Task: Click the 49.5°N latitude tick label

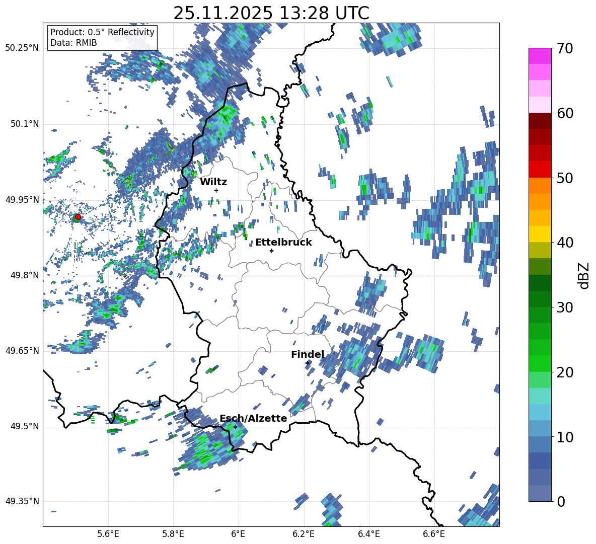Action: (25, 426)
